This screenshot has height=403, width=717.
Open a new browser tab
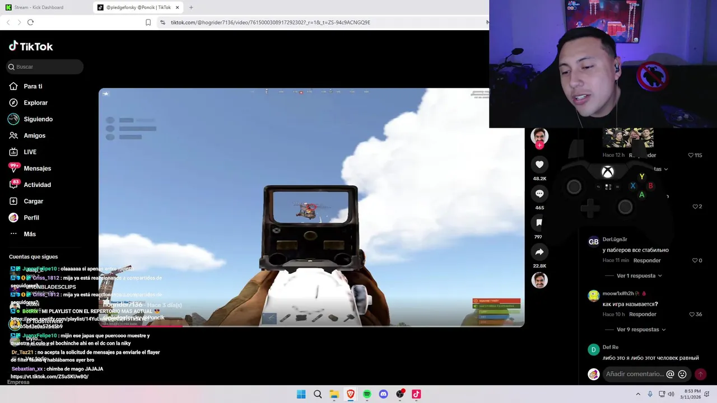(x=191, y=7)
